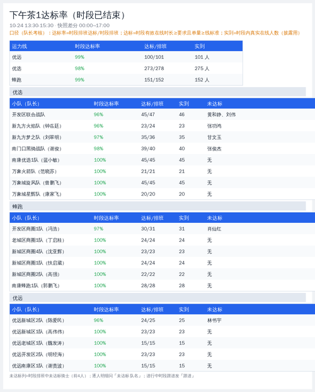This screenshot has width=315, height=392.
Task: Click the team 万象火箭队（范晓苏）
Action: (x=35, y=172)
